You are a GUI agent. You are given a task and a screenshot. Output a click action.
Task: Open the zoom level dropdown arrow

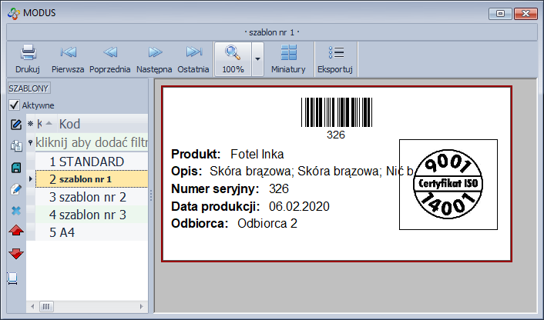(x=258, y=58)
